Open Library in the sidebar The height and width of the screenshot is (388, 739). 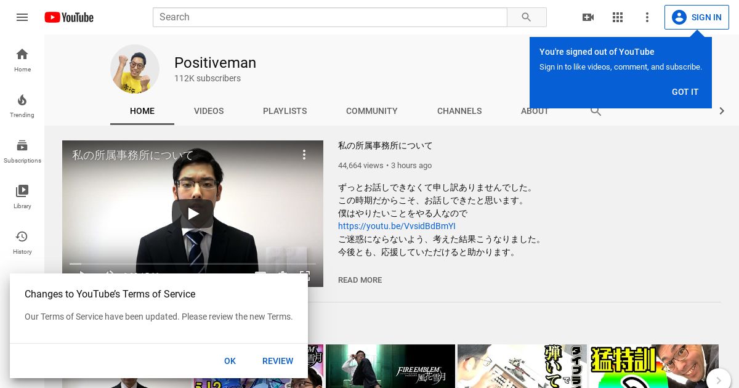pyautogui.click(x=22, y=196)
